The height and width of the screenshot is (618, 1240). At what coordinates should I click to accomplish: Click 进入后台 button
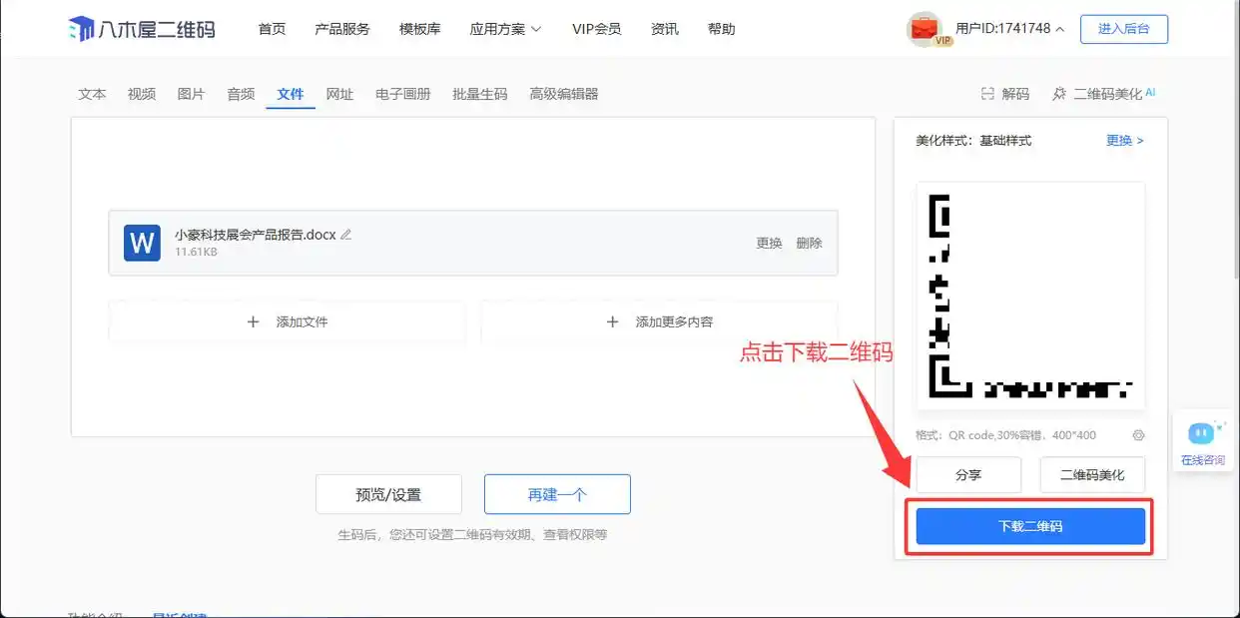click(1124, 29)
